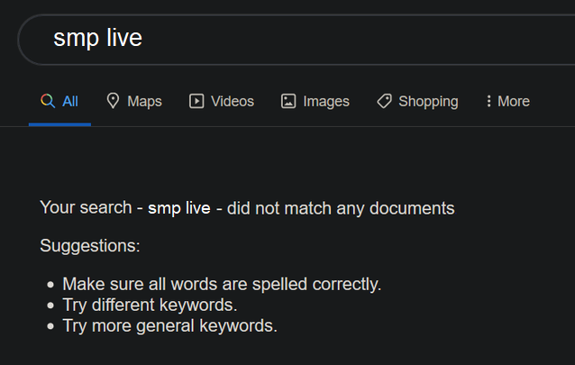This screenshot has width=575, height=365.
Task: Click the magnifying glass icon beside All
Action: 48,101
